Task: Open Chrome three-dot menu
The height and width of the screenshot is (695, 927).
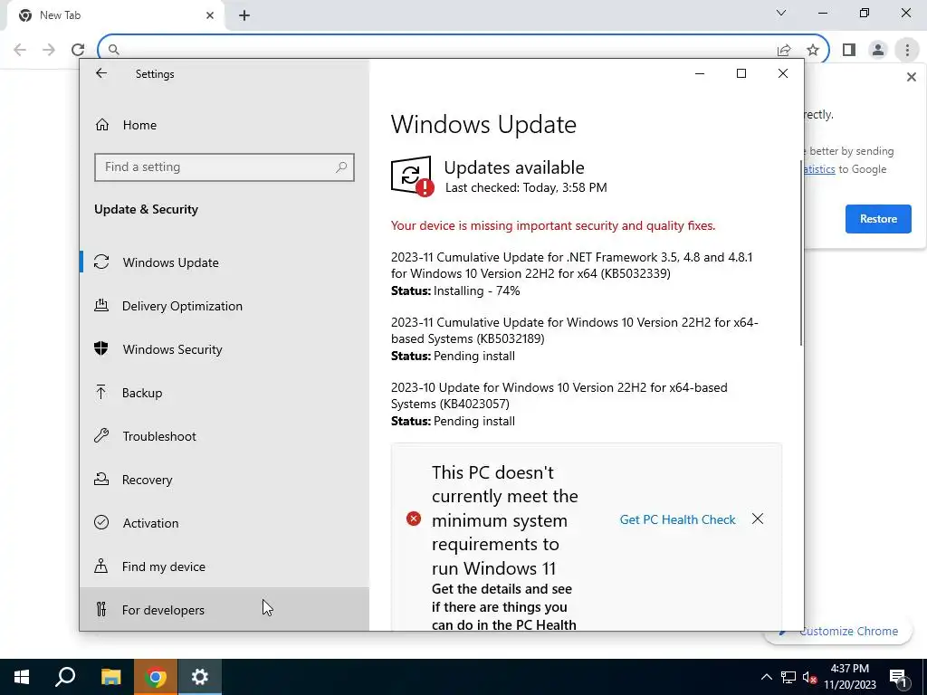Action: click(907, 50)
